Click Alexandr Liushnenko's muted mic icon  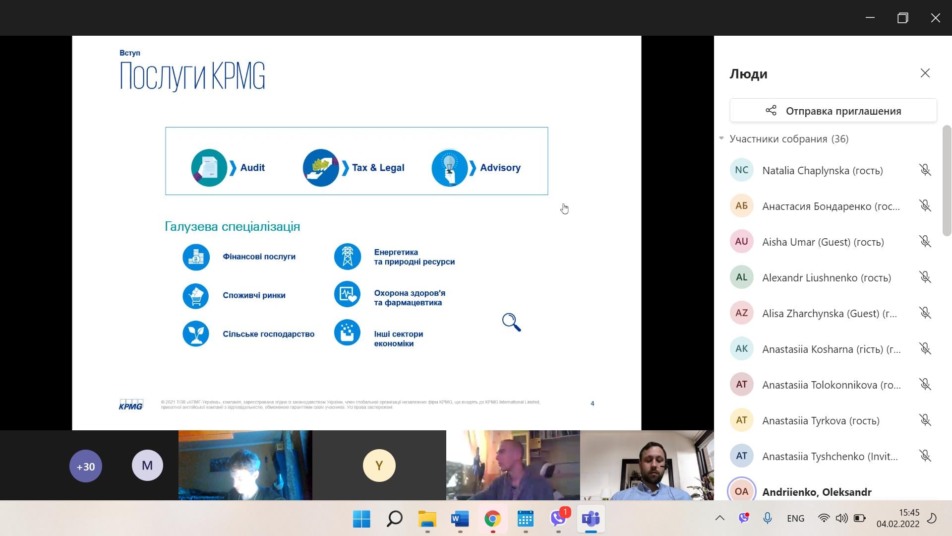tap(925, 277)
